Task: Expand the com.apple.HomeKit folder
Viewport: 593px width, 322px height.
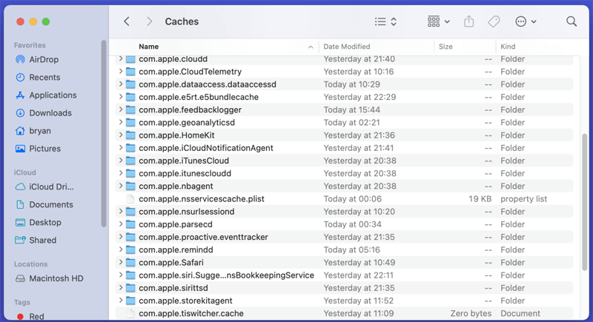Action: point(121,135)
